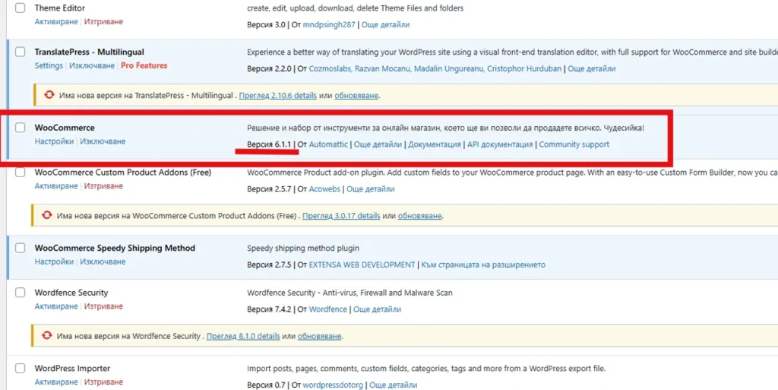Tick WooCommerce Custom Product Addons (Free) checkbox

click(x=20, y=173)
